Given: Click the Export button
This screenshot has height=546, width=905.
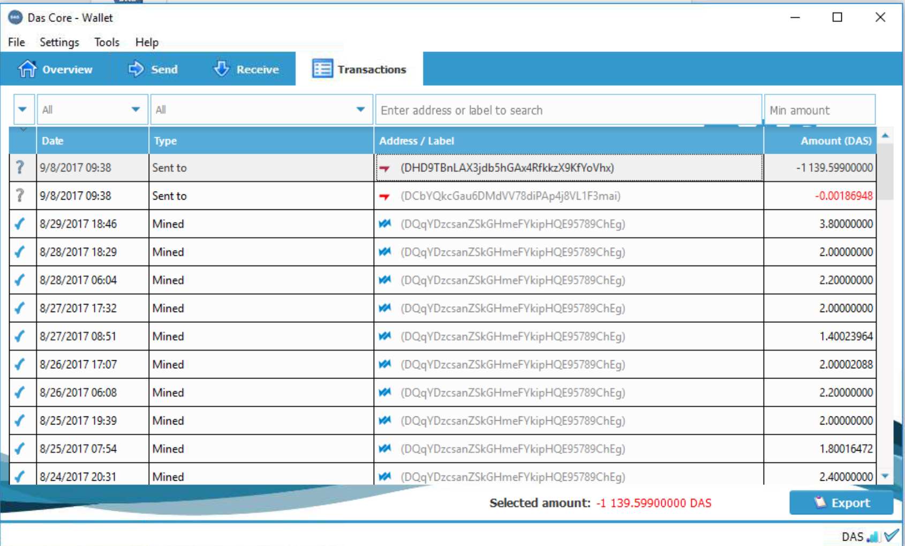Looking at the screenshot, I should 841,503.
